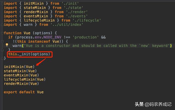Collapse the import block fold marker
175x110 pixels.
[x=2, y=4]
